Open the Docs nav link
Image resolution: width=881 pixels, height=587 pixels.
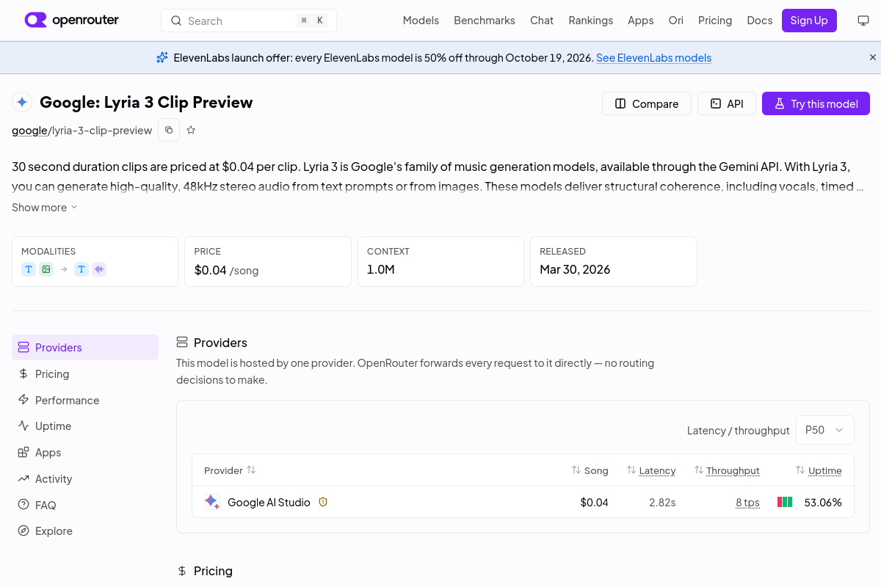pos(760,21)
